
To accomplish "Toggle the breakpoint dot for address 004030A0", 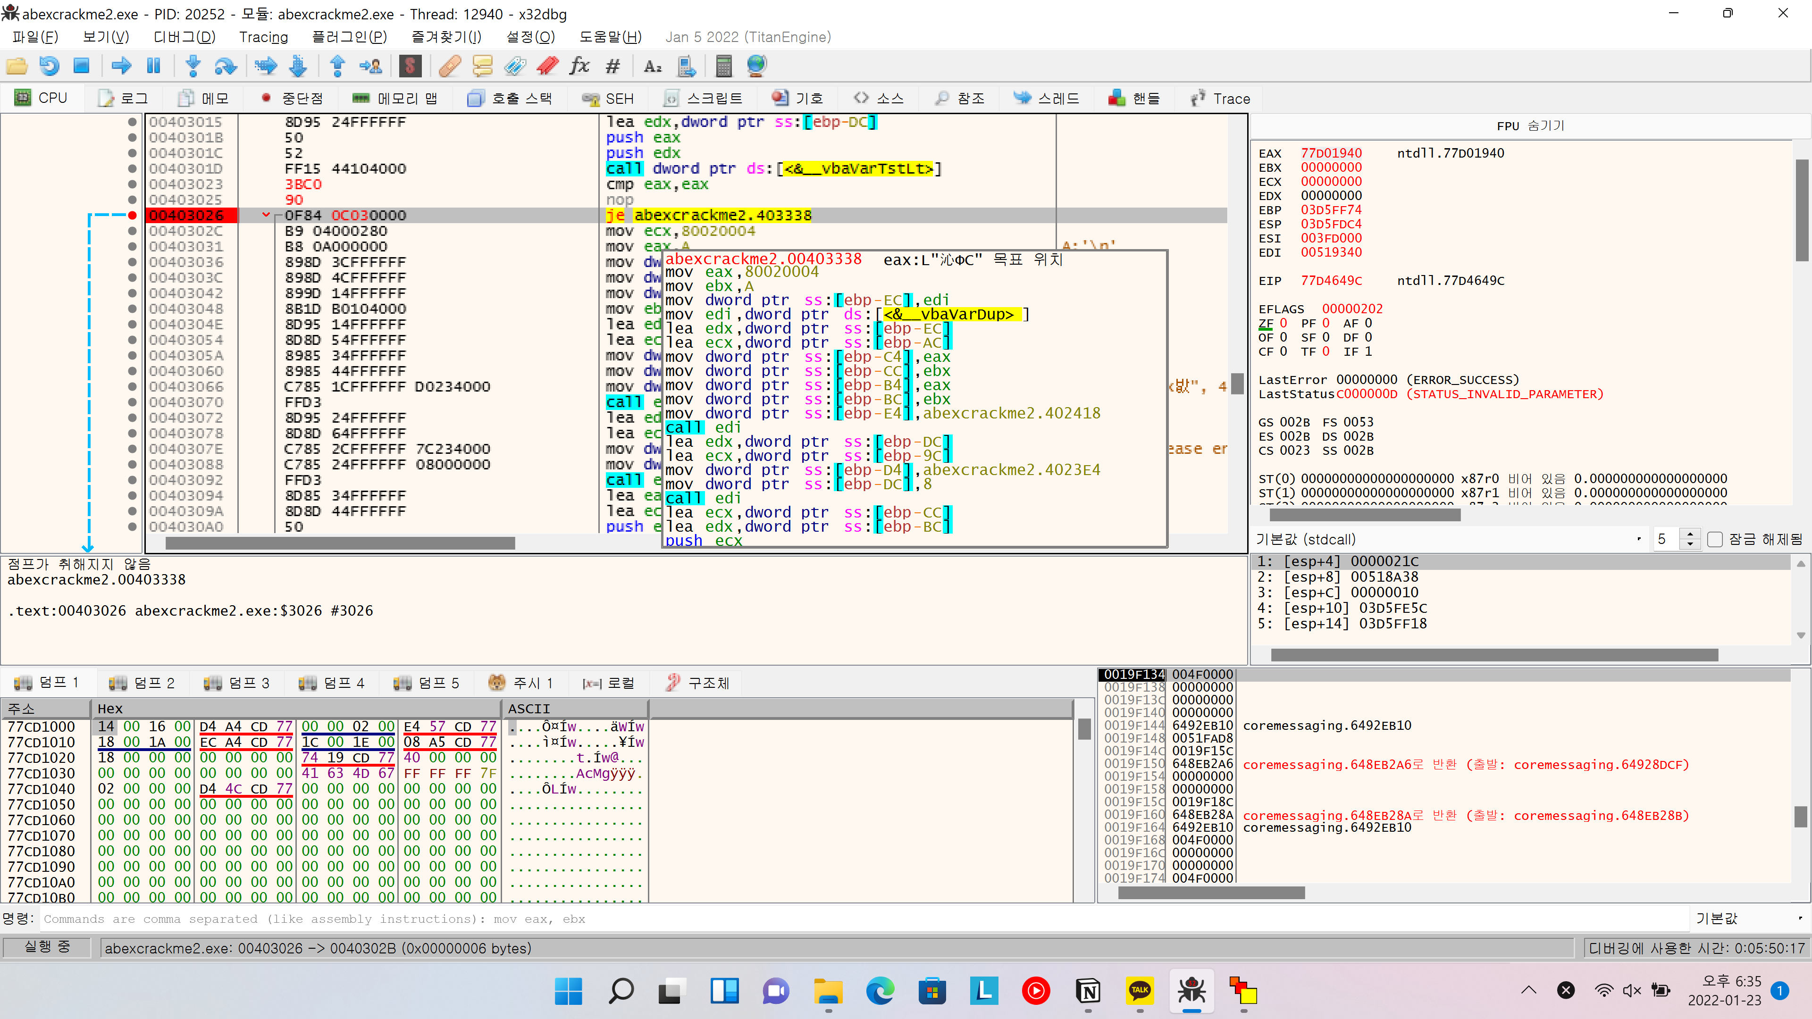I will 132,527.
